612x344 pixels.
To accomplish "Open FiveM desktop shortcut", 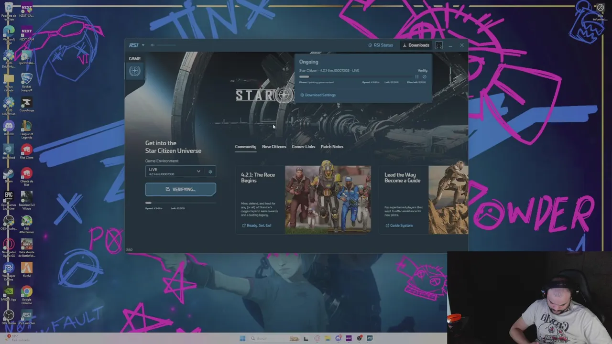I will [x=27, y=270].
